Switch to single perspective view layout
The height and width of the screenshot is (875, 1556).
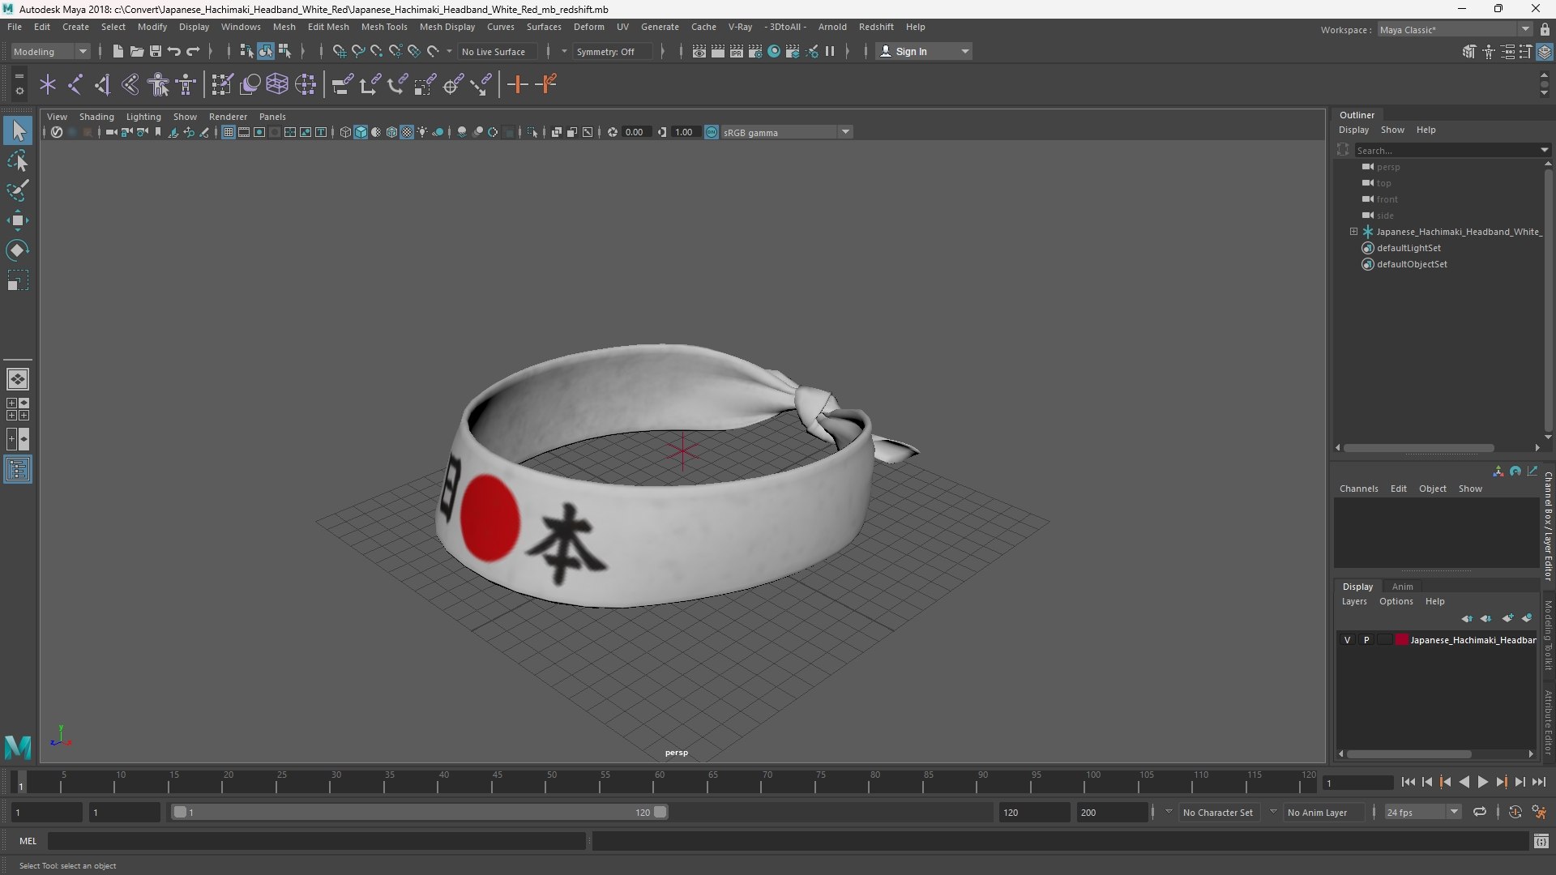[18, 378]
